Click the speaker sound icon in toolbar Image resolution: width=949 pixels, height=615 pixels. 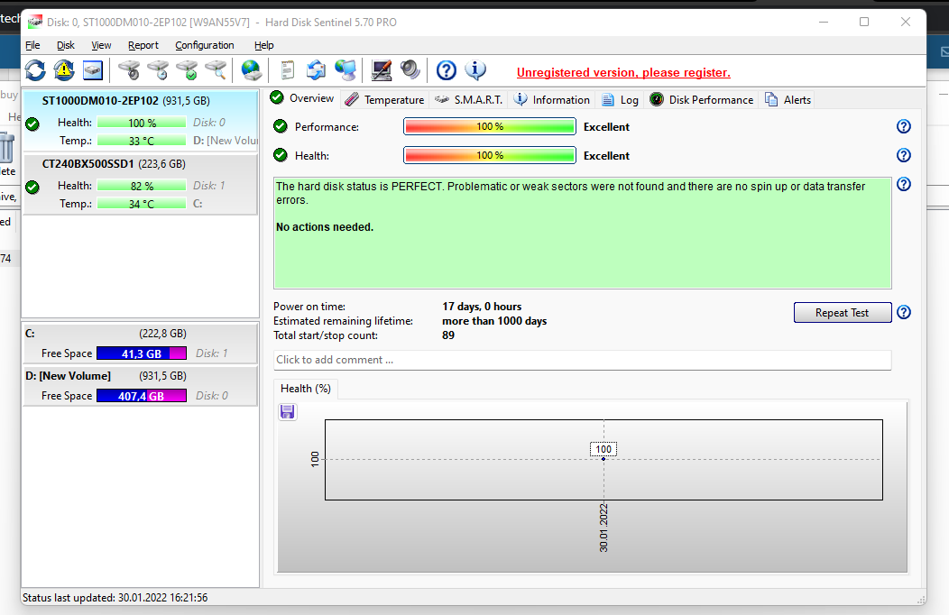tap(410, 70)
